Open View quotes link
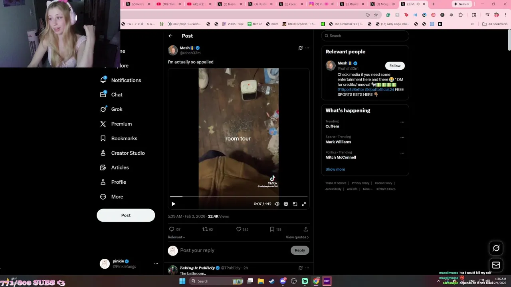 [x=297, y=237]
